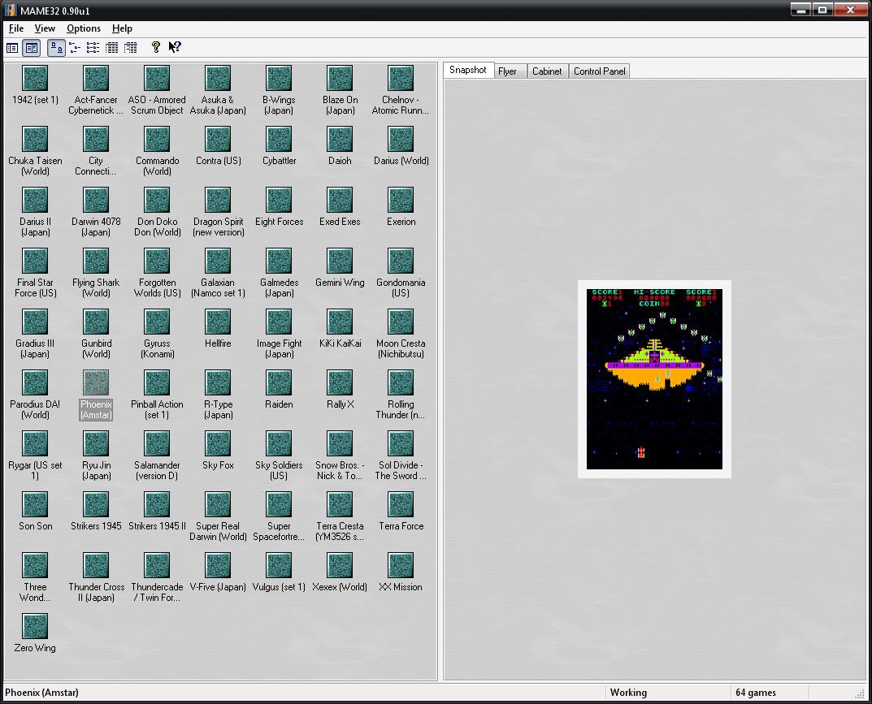
Task: Open the Options menu
Action: click(84, 28)
